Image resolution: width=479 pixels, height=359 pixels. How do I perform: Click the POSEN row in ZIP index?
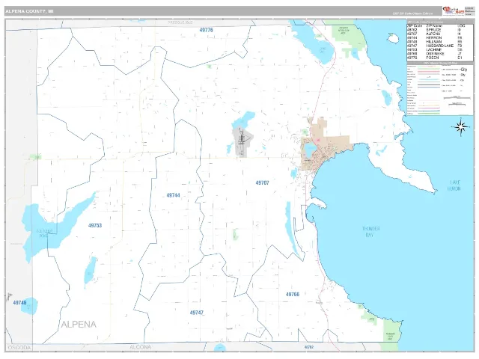point(436,58)
